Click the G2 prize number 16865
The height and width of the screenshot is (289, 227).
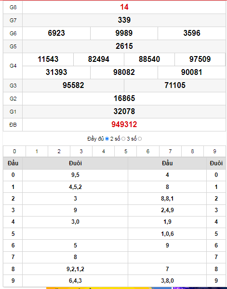124,99
